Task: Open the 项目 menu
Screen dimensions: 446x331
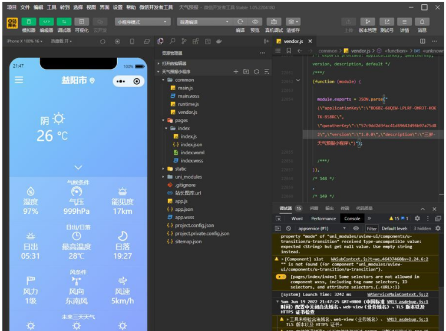Action: point(12,7)
